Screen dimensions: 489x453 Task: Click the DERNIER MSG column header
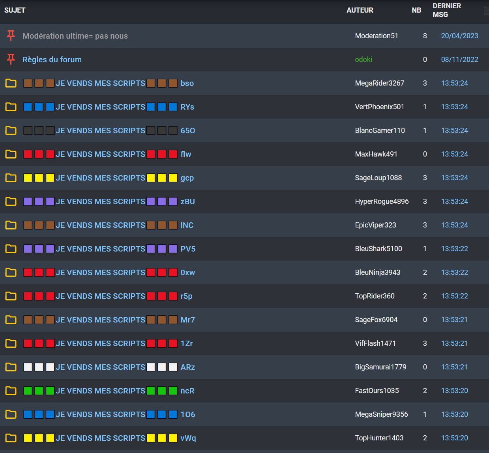[446, 10]
